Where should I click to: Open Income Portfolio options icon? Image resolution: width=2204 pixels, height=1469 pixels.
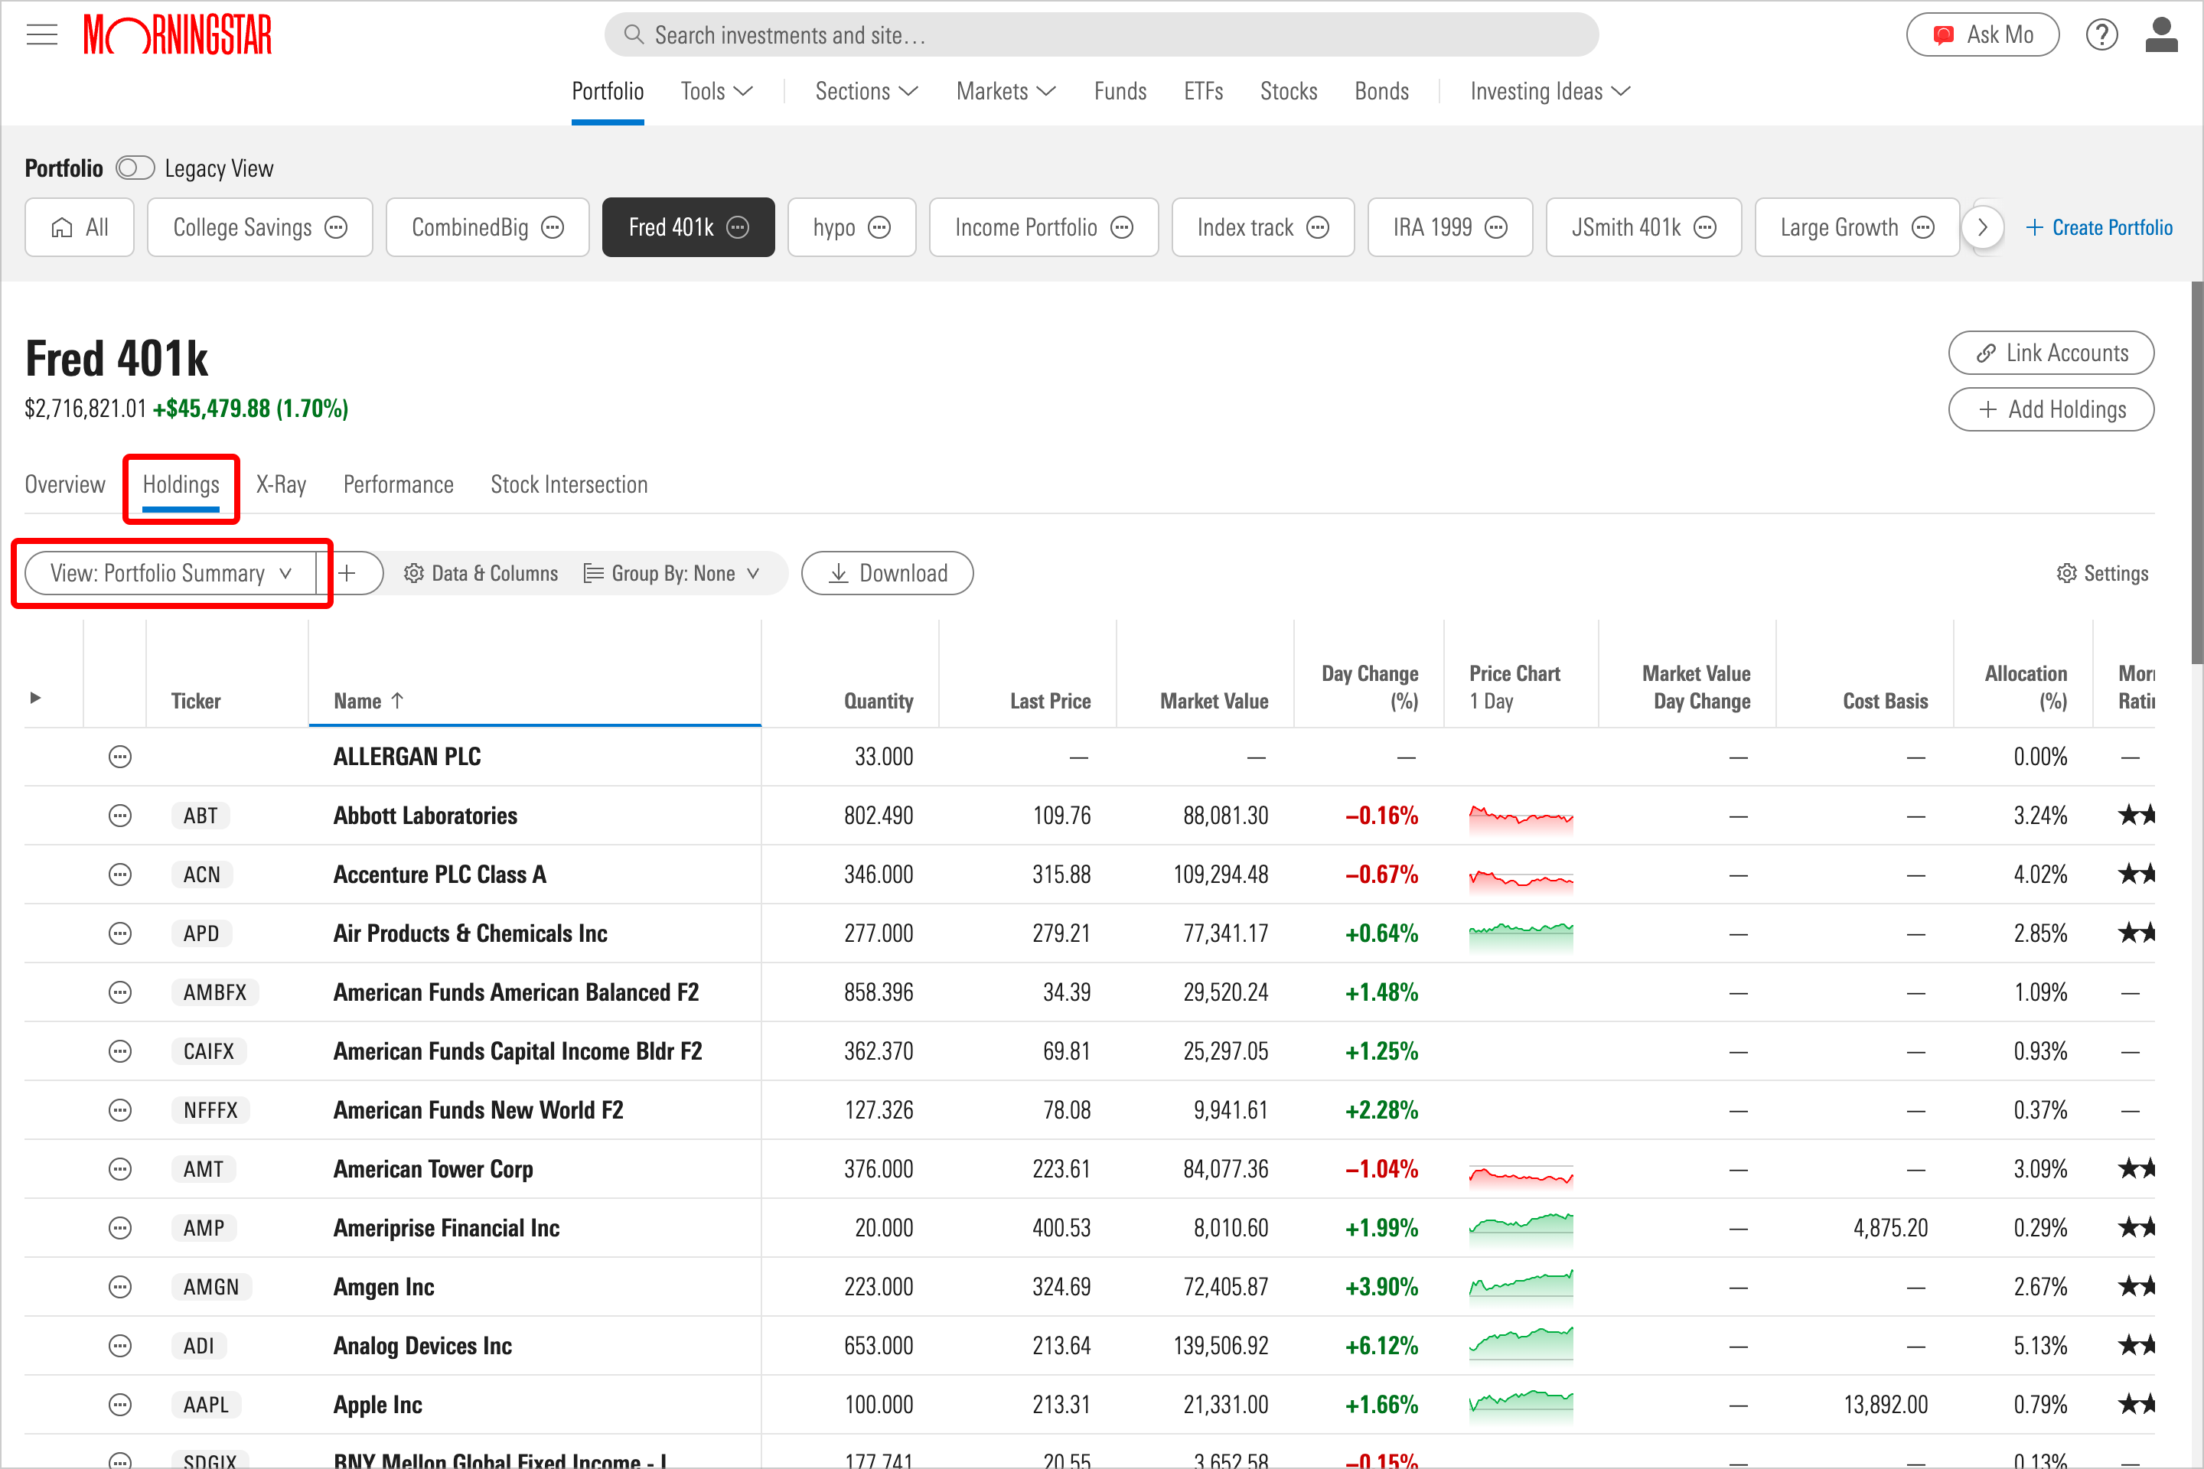point(1122,228)
